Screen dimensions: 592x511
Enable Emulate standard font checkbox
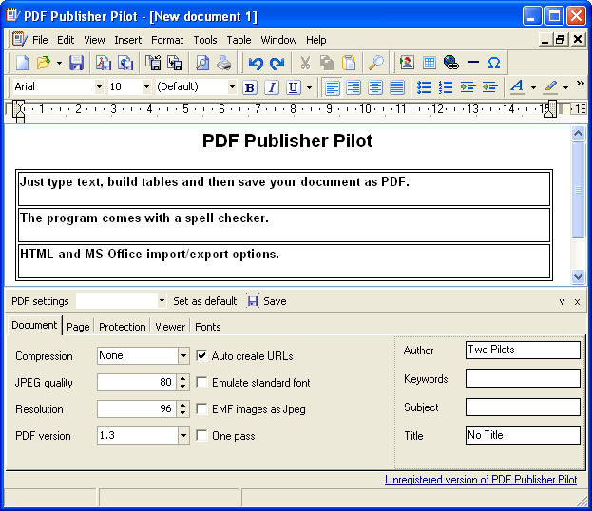(x=201, y=383)
